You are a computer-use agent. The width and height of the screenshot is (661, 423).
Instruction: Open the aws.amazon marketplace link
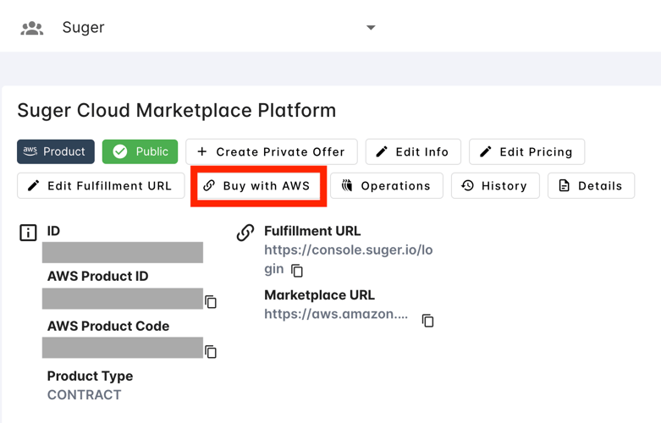(336, 315)
